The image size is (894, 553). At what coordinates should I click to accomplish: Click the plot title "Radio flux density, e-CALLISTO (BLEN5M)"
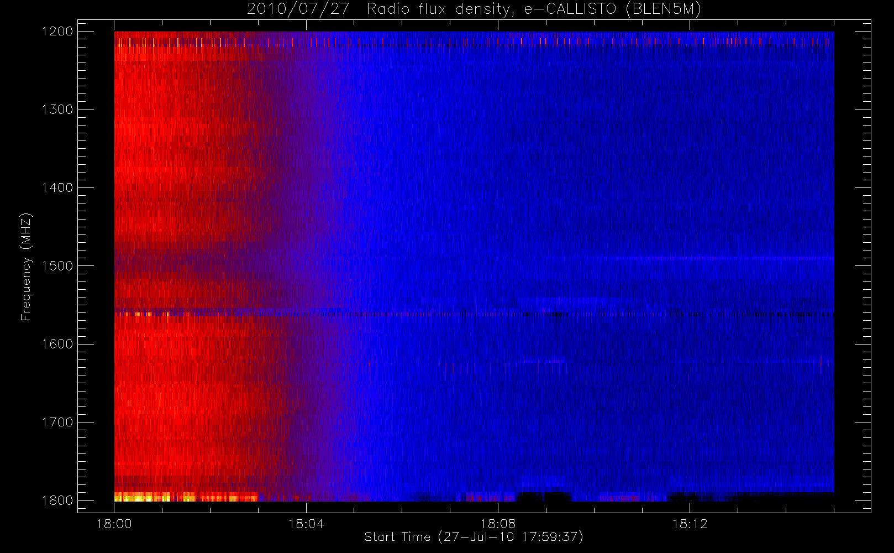[x=534, y=9]
